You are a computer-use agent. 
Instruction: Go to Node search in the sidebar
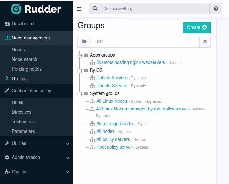(x=24, y=59)
